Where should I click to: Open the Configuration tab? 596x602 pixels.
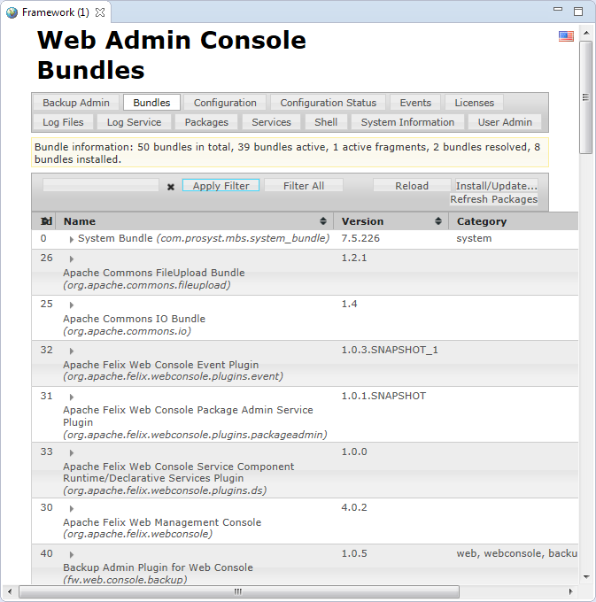click(225, 103)
